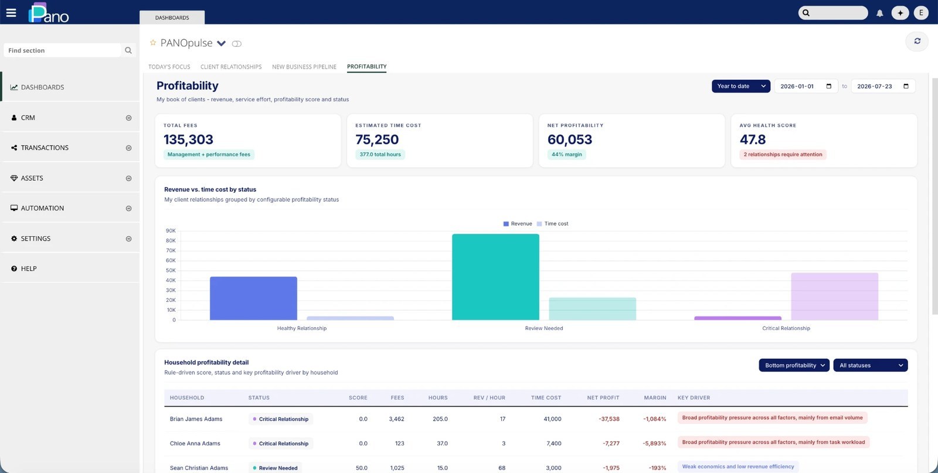
Task: Select the Profitability tab
Action: click(367, 66)
